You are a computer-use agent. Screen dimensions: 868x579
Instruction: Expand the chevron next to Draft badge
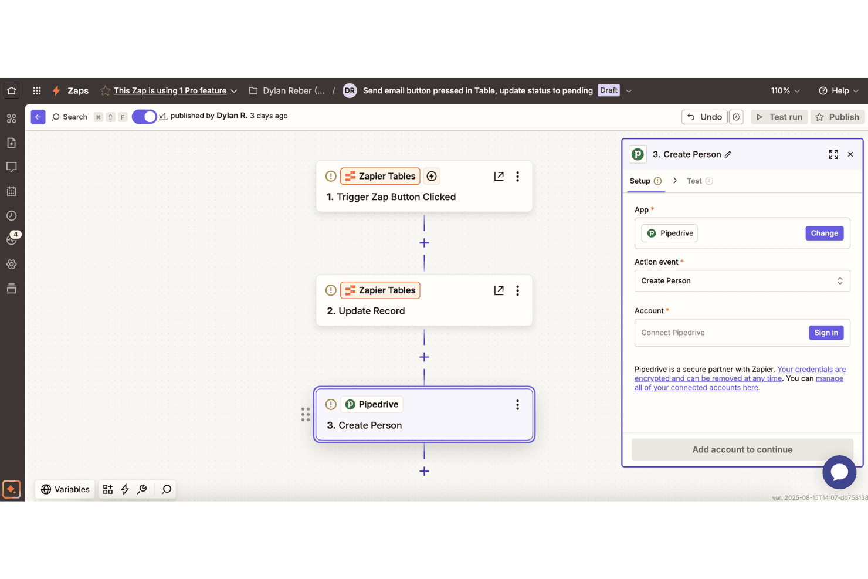click(x=629, y=90)
